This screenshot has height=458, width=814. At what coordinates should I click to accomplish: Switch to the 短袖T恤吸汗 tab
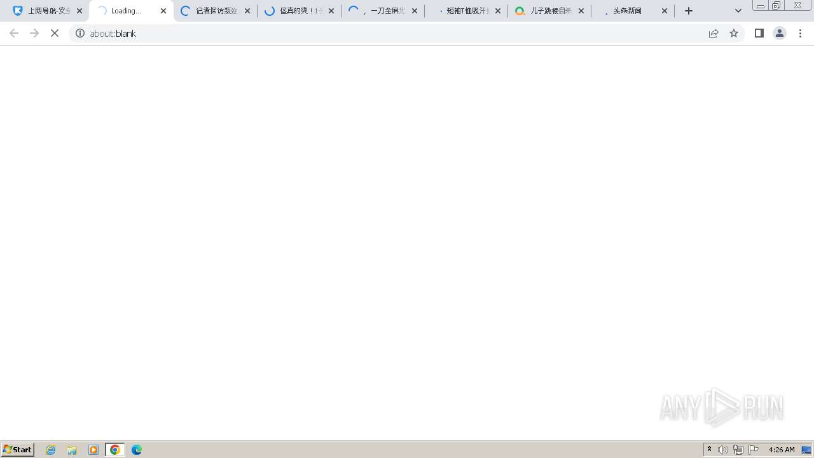466,11
